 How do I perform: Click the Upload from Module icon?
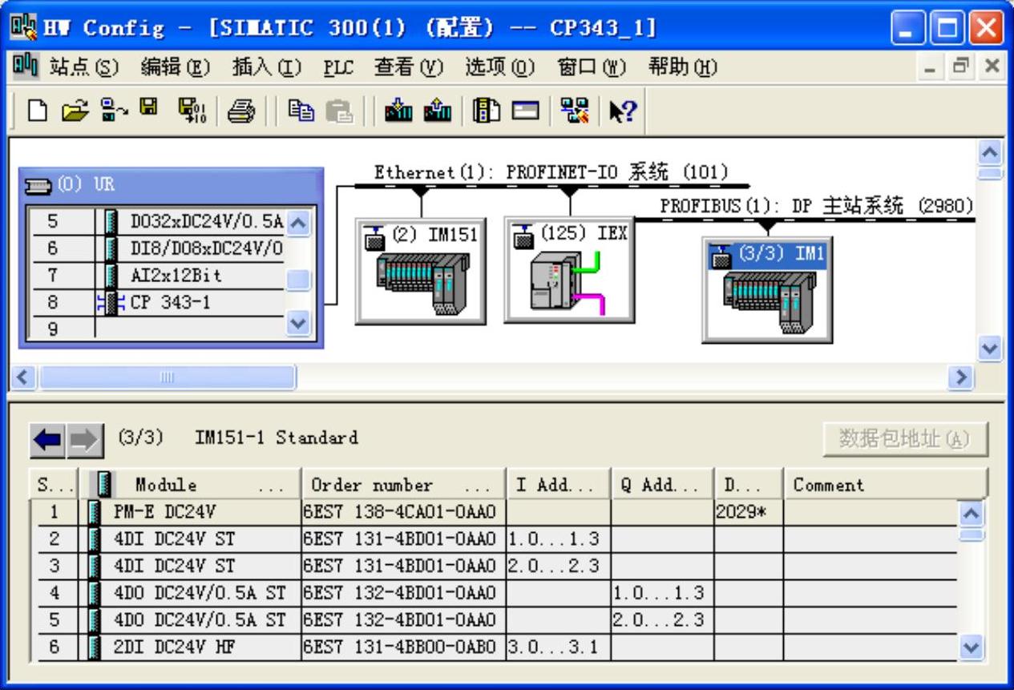click(437, 111)
